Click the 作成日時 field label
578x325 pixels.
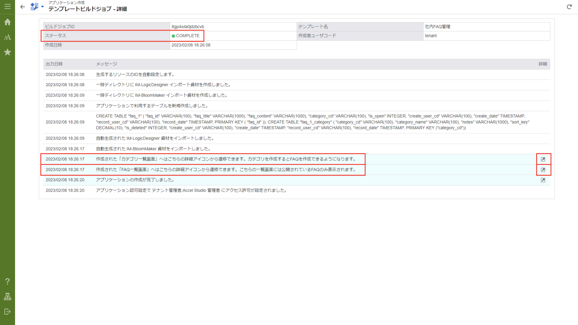click(53, 45)
